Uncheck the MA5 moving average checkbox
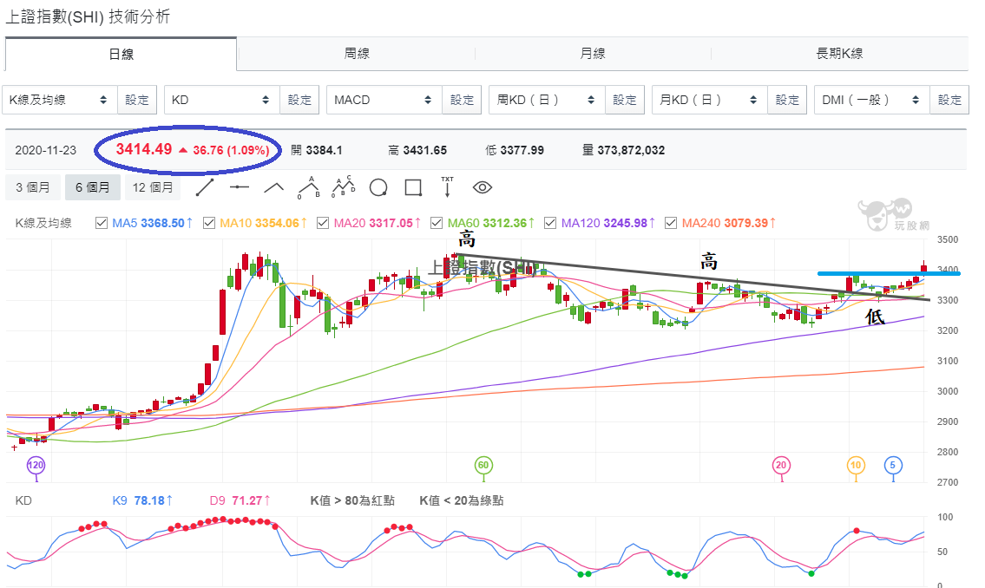The width and height of the screenshot is (985, 588). [102, 223]
